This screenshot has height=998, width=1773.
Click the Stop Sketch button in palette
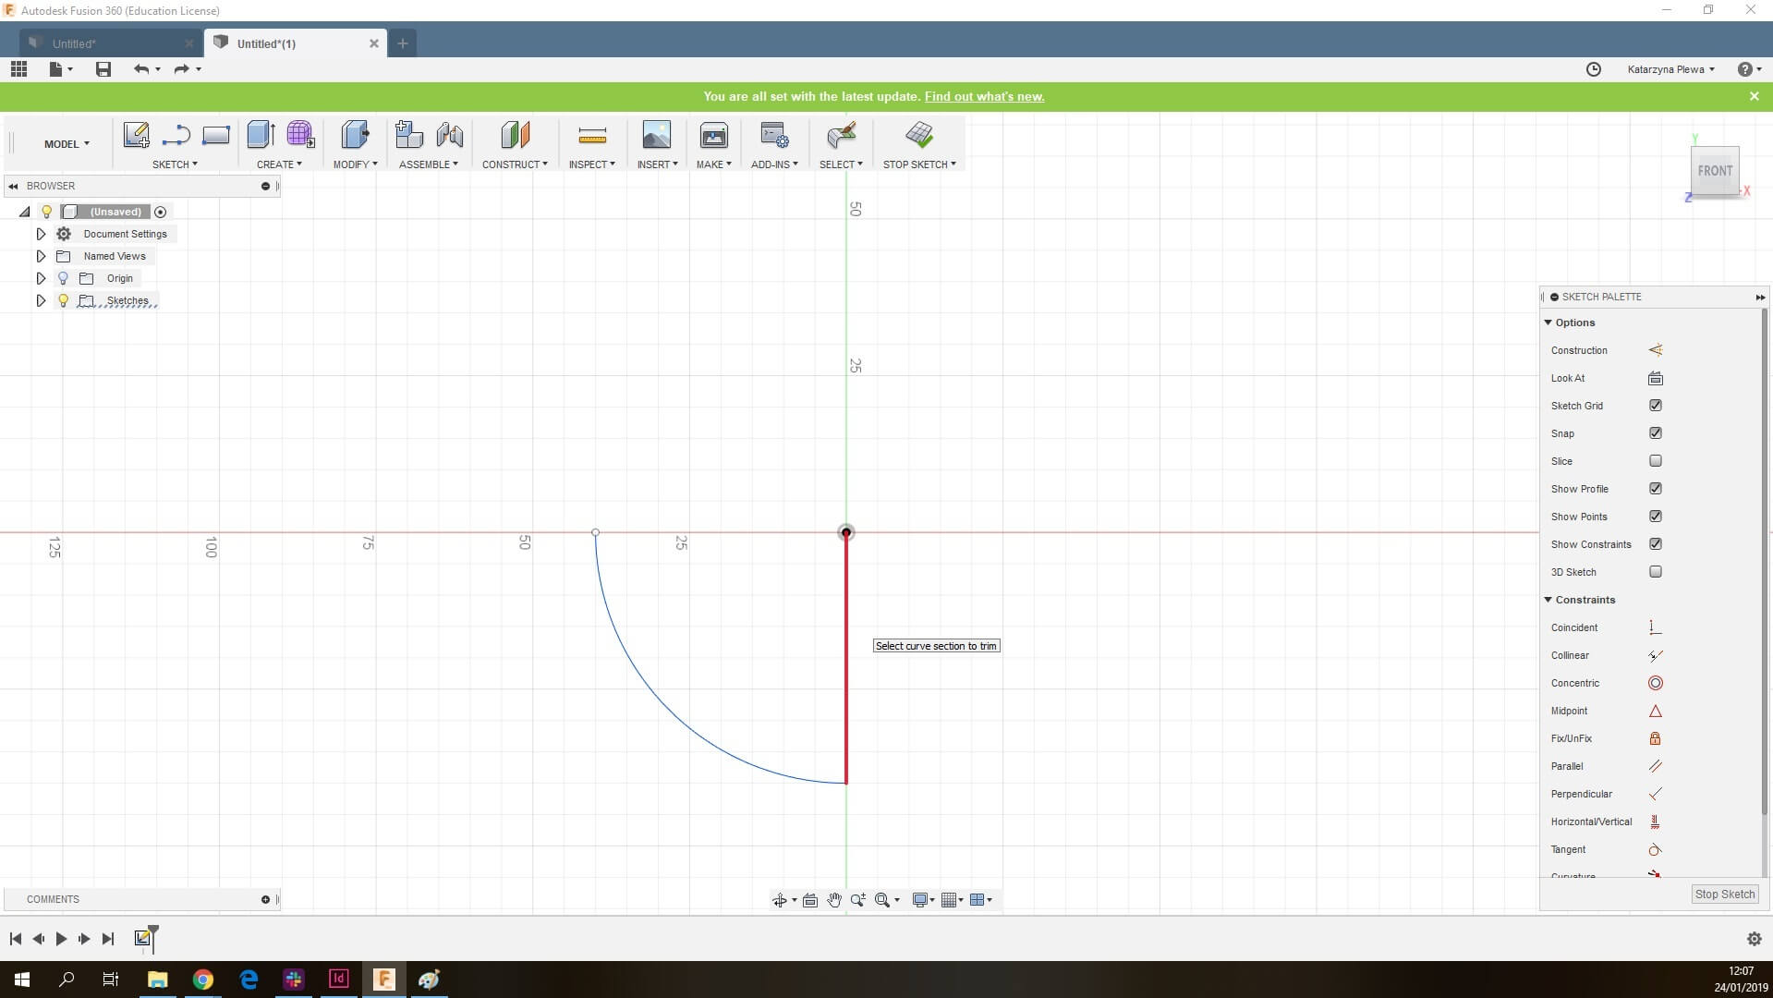pos(1724,894)
